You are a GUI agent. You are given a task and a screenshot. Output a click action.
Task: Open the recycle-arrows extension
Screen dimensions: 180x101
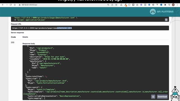pyautogui.click(x=121, y=5)
